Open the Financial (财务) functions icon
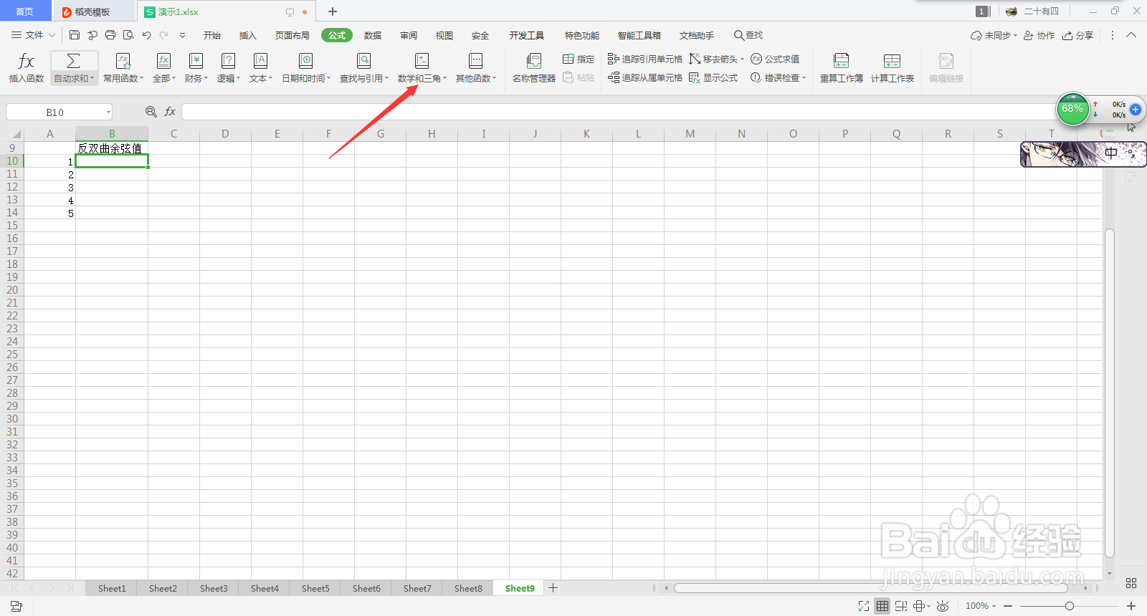Viewport: 1147px width, 616px height. [x=196, y=61]
